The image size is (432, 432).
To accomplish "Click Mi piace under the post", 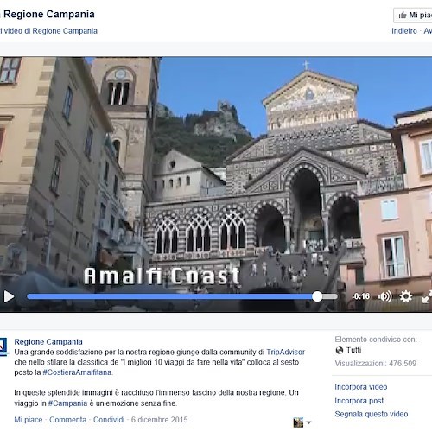I will [x=29, y=420].
